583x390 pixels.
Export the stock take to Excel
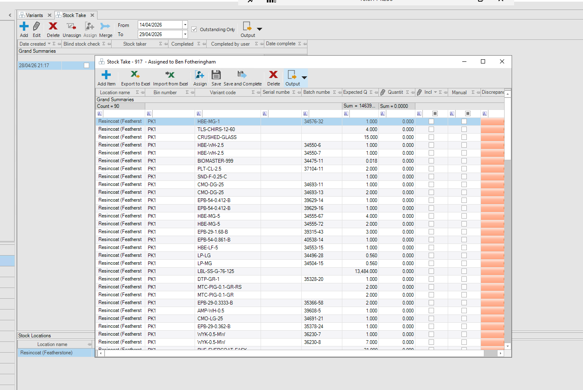point(135,78)
